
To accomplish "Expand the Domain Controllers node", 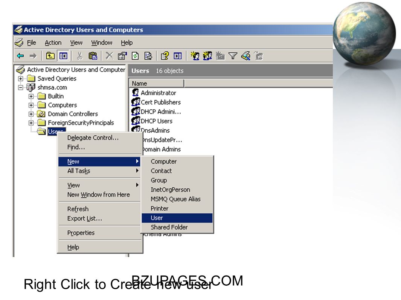I will (x=31, y=114).
